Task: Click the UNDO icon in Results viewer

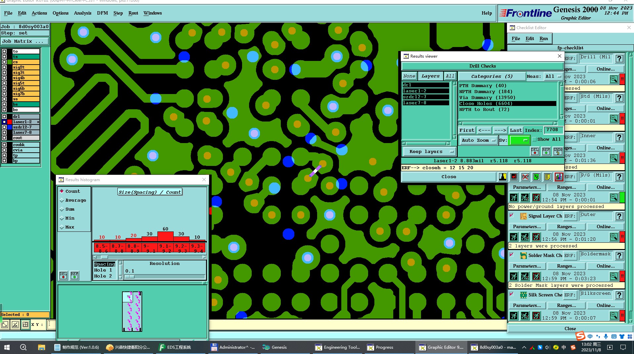Action: (x=558, y=151)
